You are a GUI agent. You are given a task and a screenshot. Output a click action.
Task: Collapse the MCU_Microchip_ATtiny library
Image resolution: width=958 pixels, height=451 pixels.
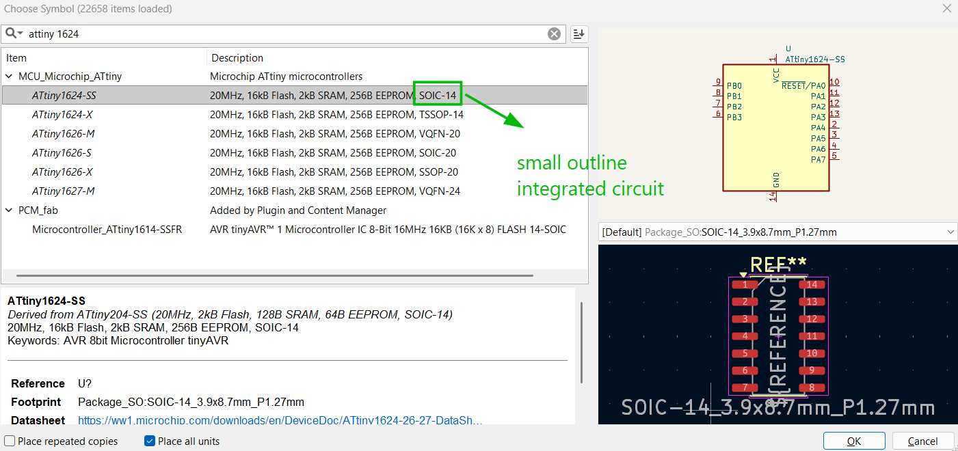pos(9,77)
